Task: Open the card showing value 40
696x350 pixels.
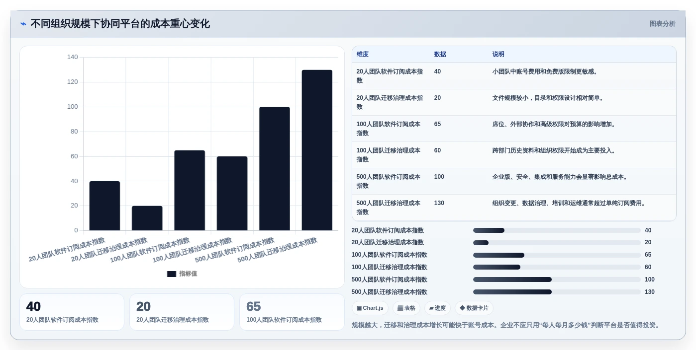Action: 72,312
